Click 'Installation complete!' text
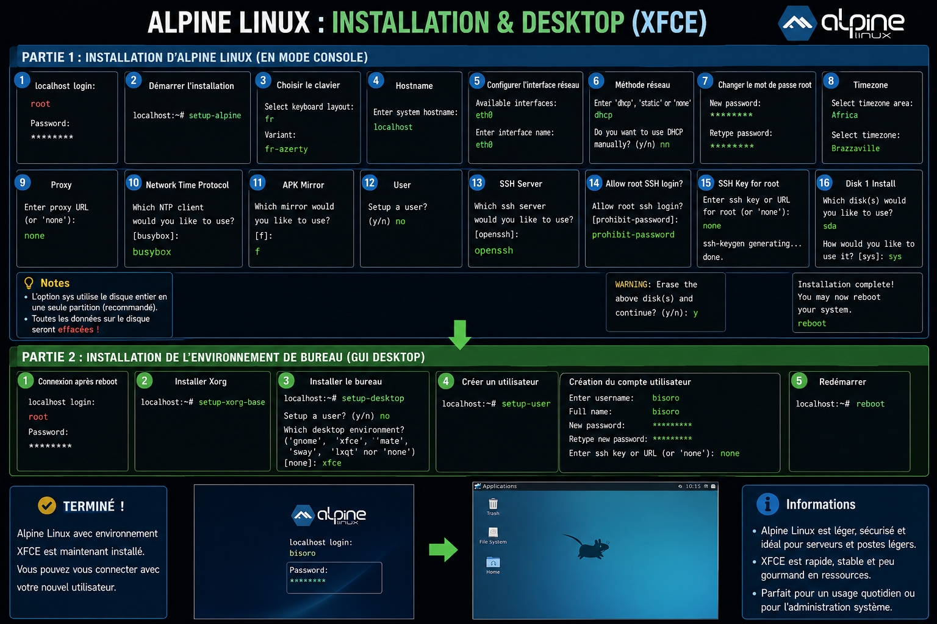Screen dimensions: 937x624 click(x=845, y=285)
